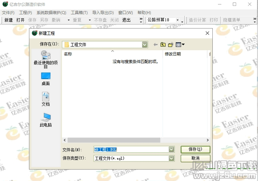Select 文档 in the places bar

tap(46, 99)
